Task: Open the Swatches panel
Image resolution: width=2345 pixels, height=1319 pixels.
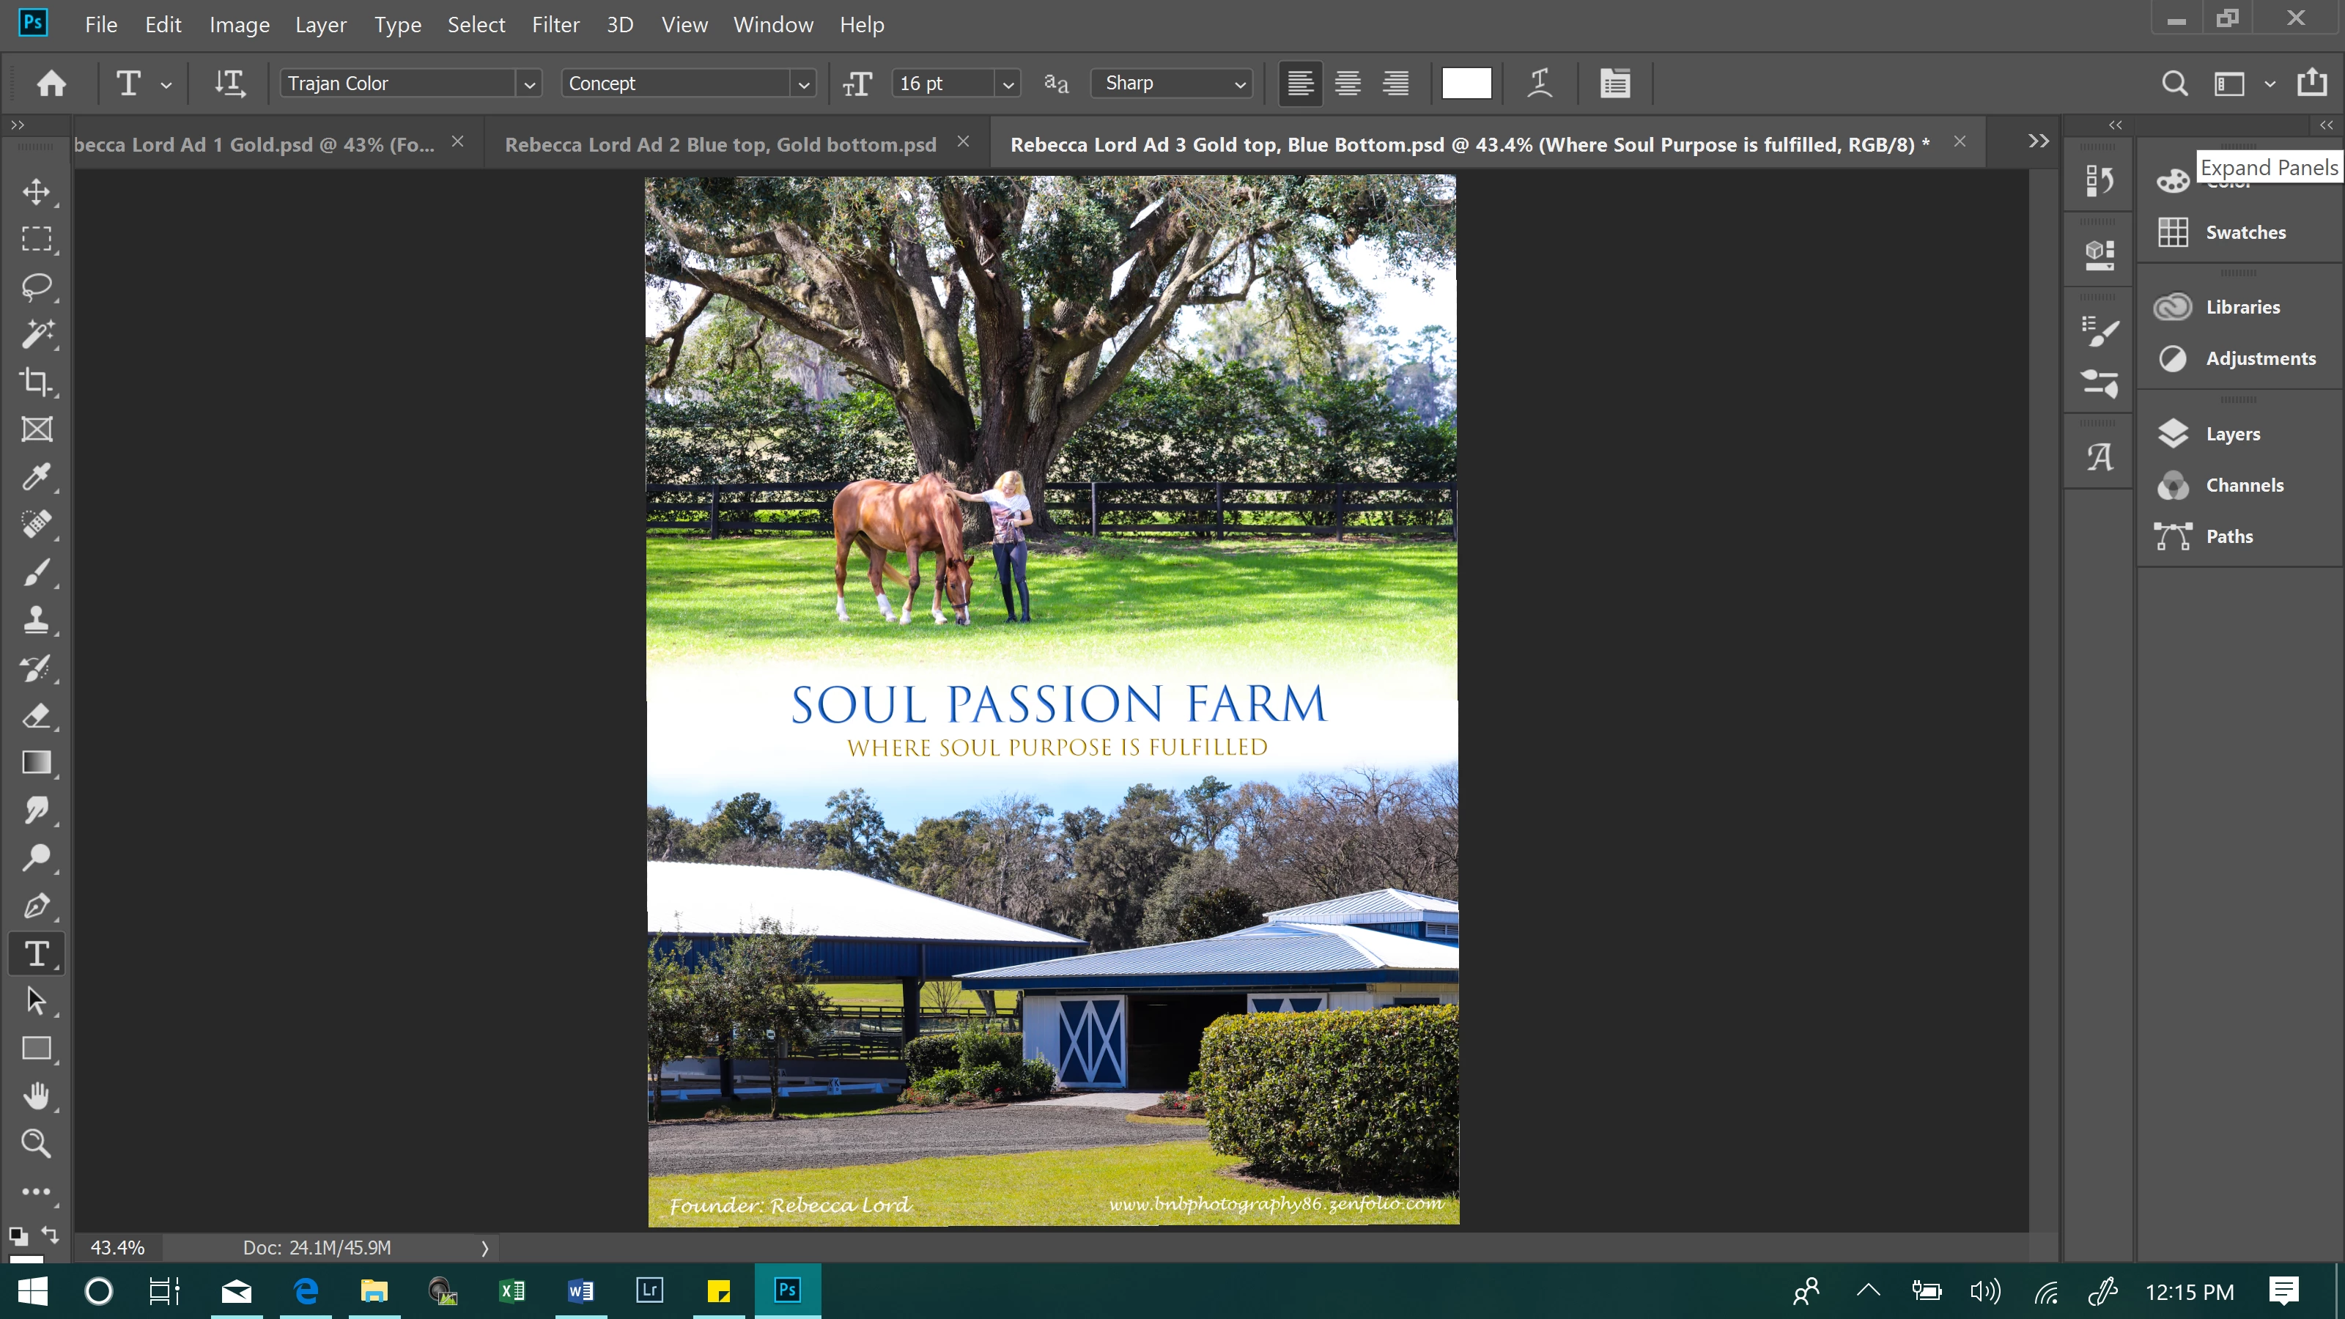Action: tap(2245, 232)
